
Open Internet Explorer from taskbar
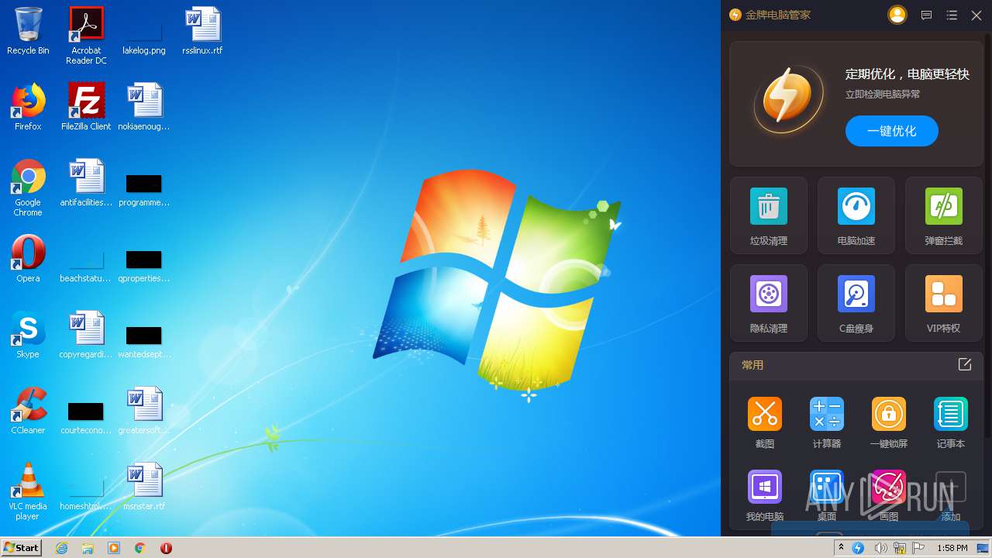pyautogui.click(x=61, y=548)
